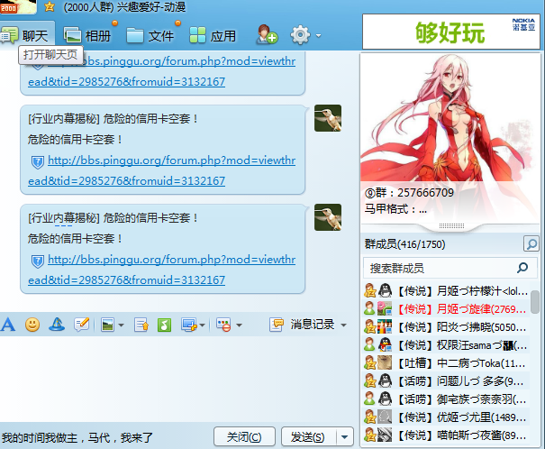545x449 pixels.
Task: Click the speech bubble pencil icon
Action: pyautogui.click(x=82, y=325)
